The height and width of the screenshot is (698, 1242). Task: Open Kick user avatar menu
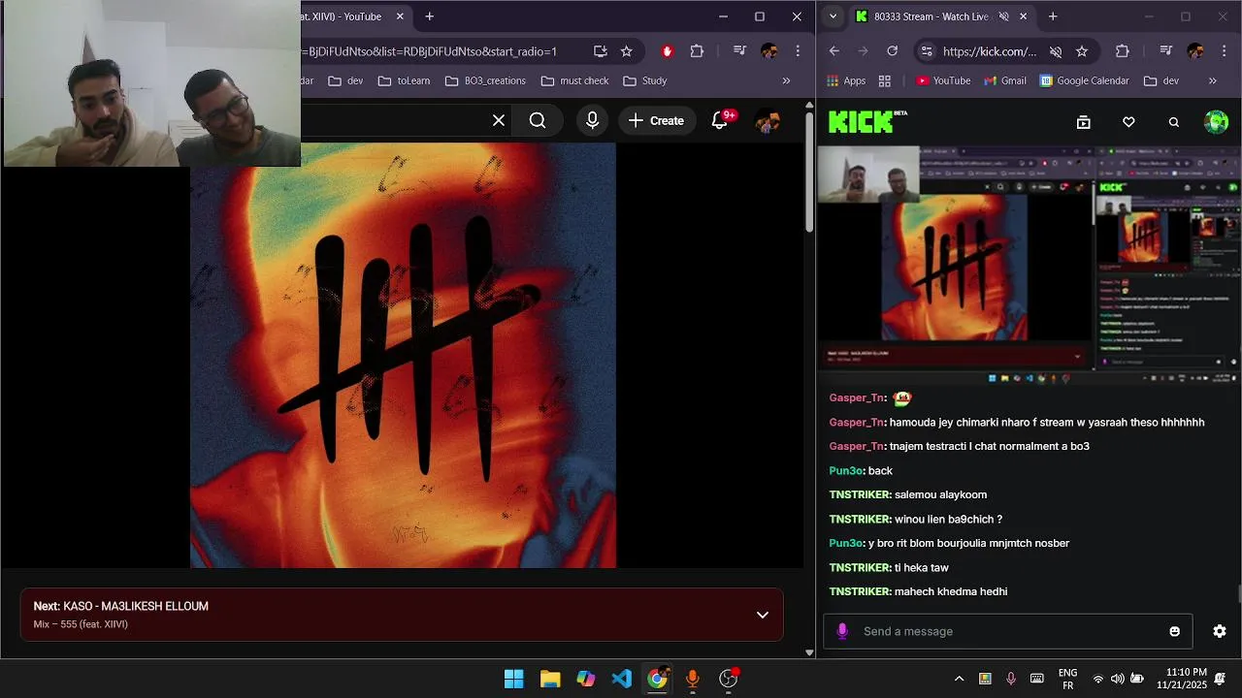(x=1216, y=121)
